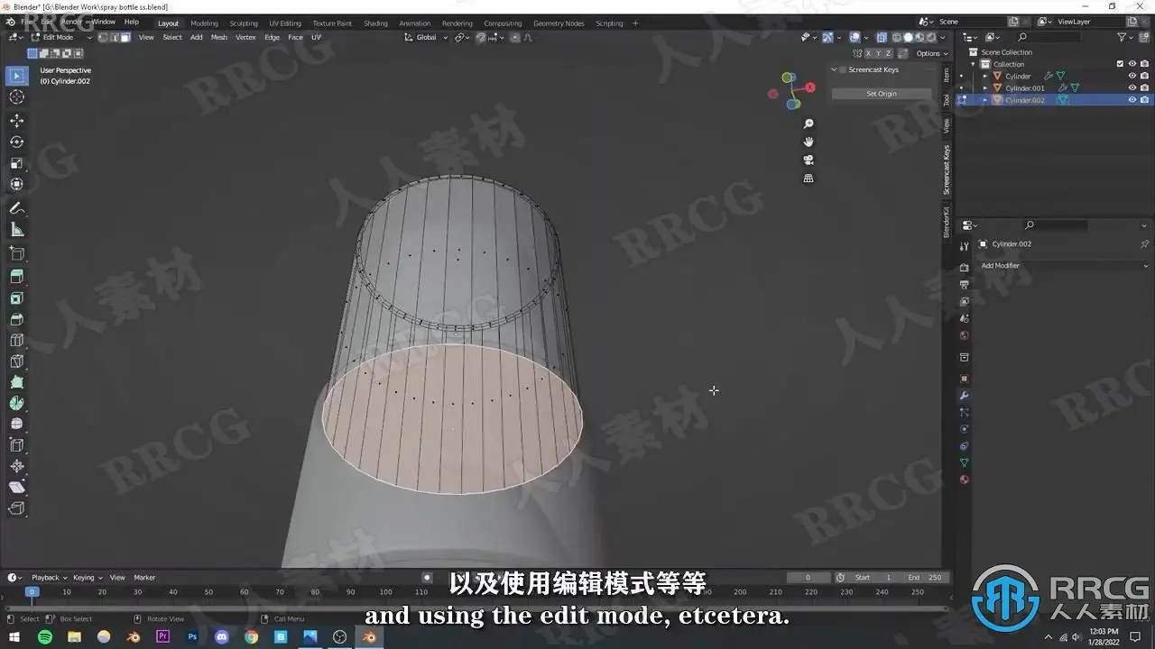Click the timeline current frame marker
This screenshot has width=1155, height=649.
tap(32, 592)
